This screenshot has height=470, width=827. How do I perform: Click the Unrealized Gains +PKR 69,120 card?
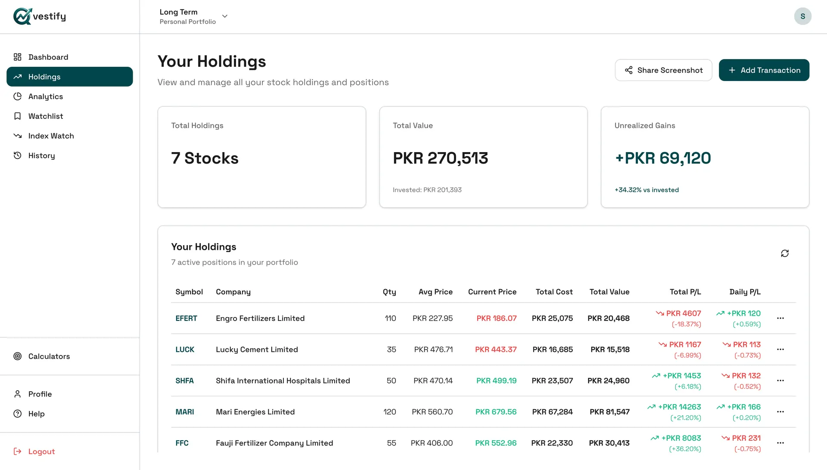click(x=705, y=157)
